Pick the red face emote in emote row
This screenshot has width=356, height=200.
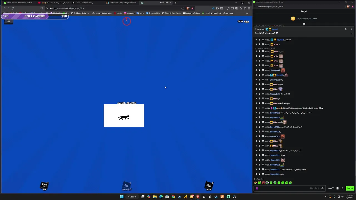[263, 183]
